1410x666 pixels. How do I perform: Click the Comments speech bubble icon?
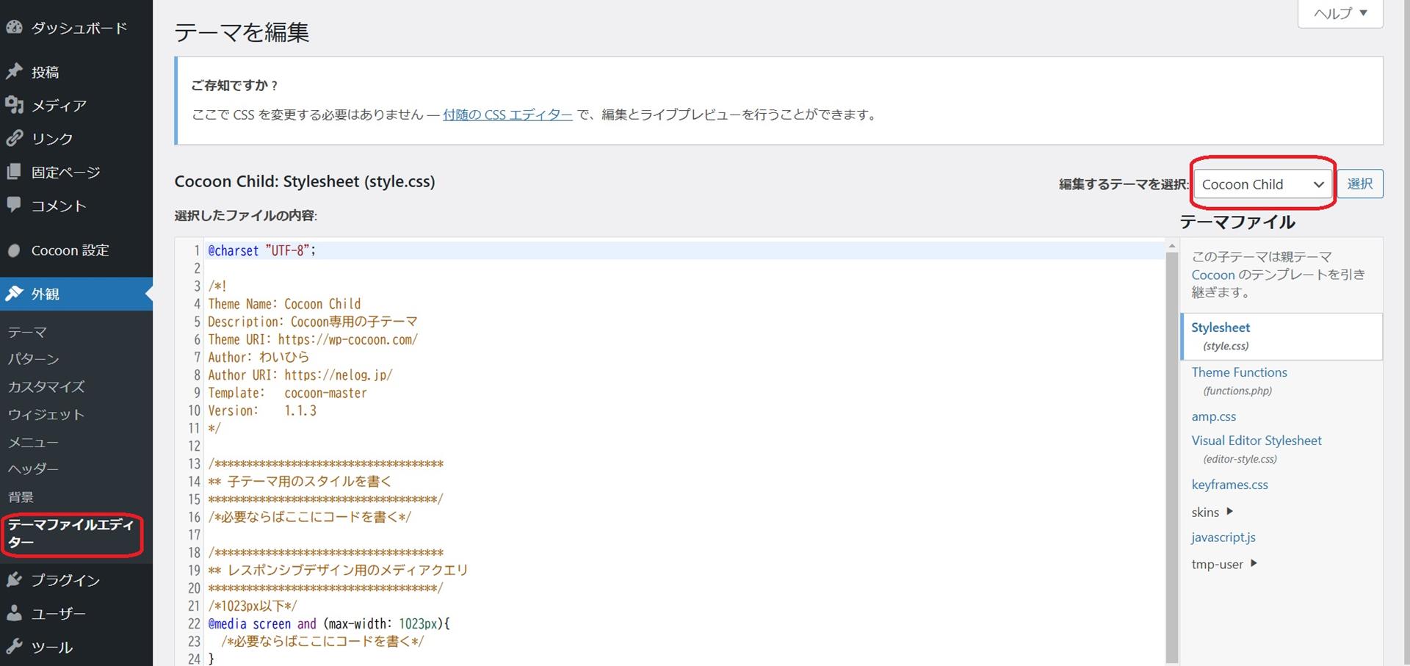click(14, 205)
